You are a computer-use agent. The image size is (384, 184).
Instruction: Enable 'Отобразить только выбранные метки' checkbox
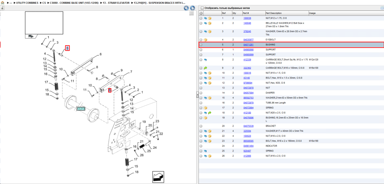point(202,8)
